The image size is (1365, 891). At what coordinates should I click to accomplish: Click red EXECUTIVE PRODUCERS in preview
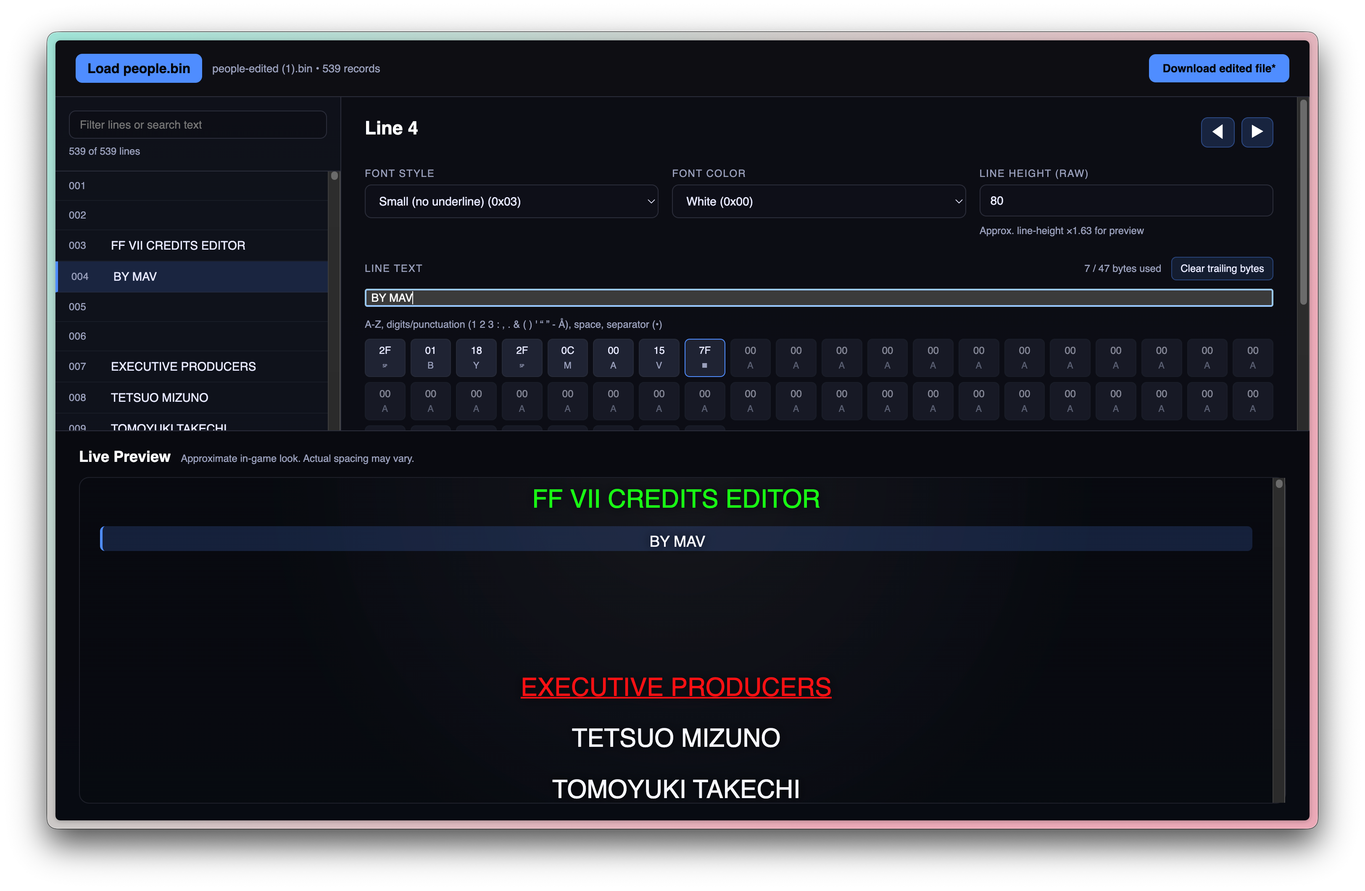coord(676,687)
